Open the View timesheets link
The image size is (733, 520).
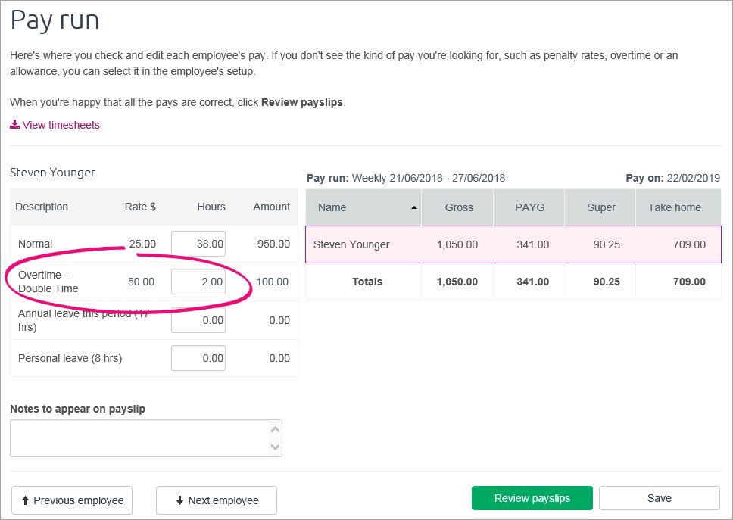coord(61,125)
